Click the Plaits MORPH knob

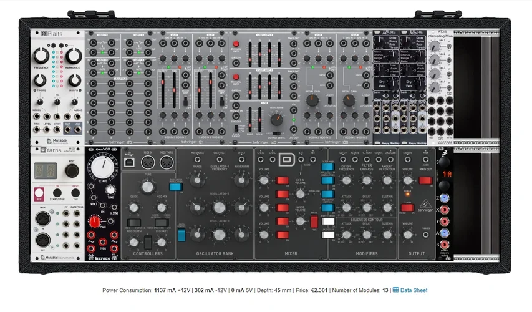click(x=75, y=80)
